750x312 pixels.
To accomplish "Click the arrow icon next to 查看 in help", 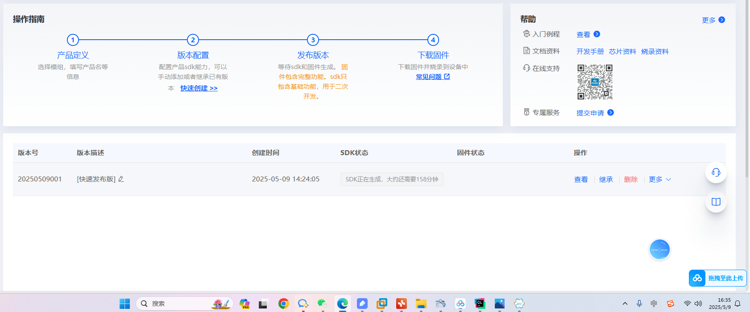I will (x=597, y=34).
